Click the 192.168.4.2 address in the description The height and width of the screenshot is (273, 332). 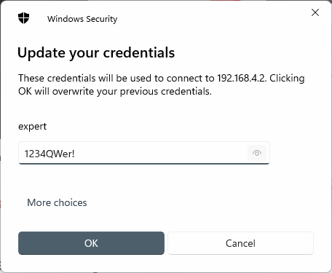[242, 78]
